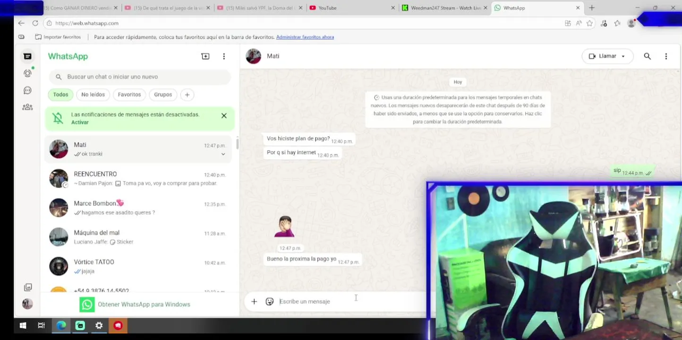Open the Chats section in the sidebar
Screen dimensions: 682x340
[x=27, y=56]
